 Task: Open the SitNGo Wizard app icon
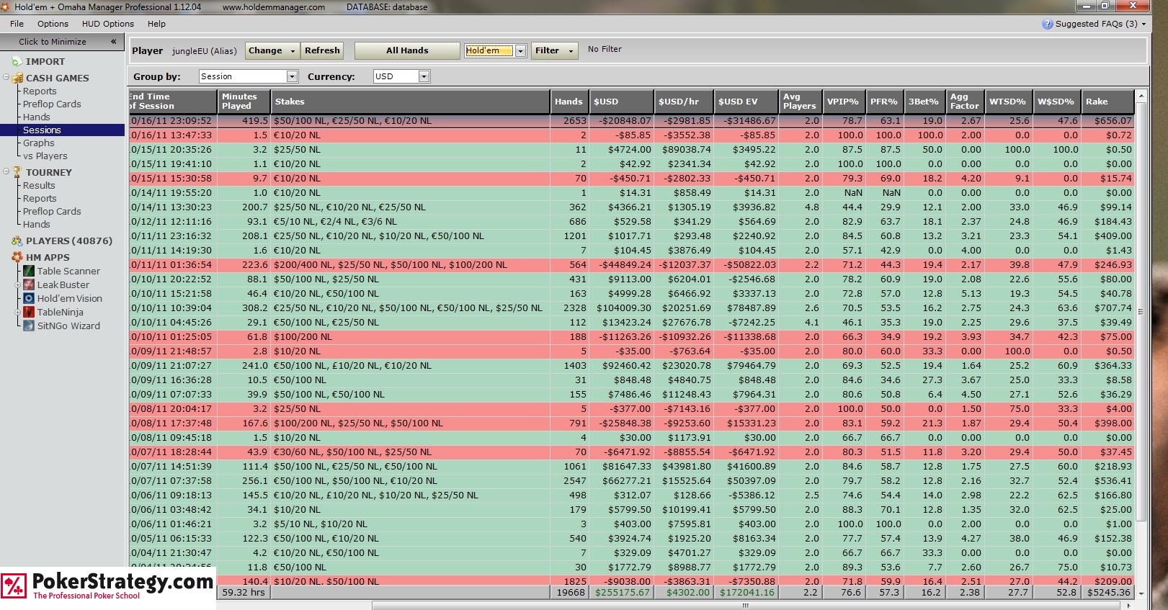click(29, 326)
